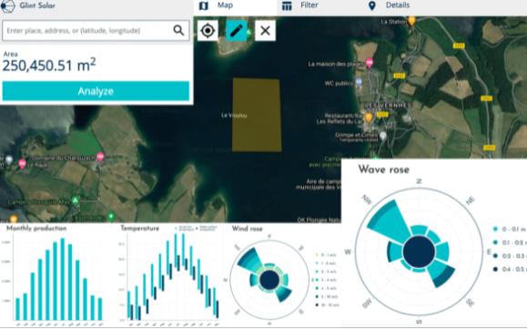Click the magnifying glass search icon
The image size is (527, 329).
tap(178, 31)
